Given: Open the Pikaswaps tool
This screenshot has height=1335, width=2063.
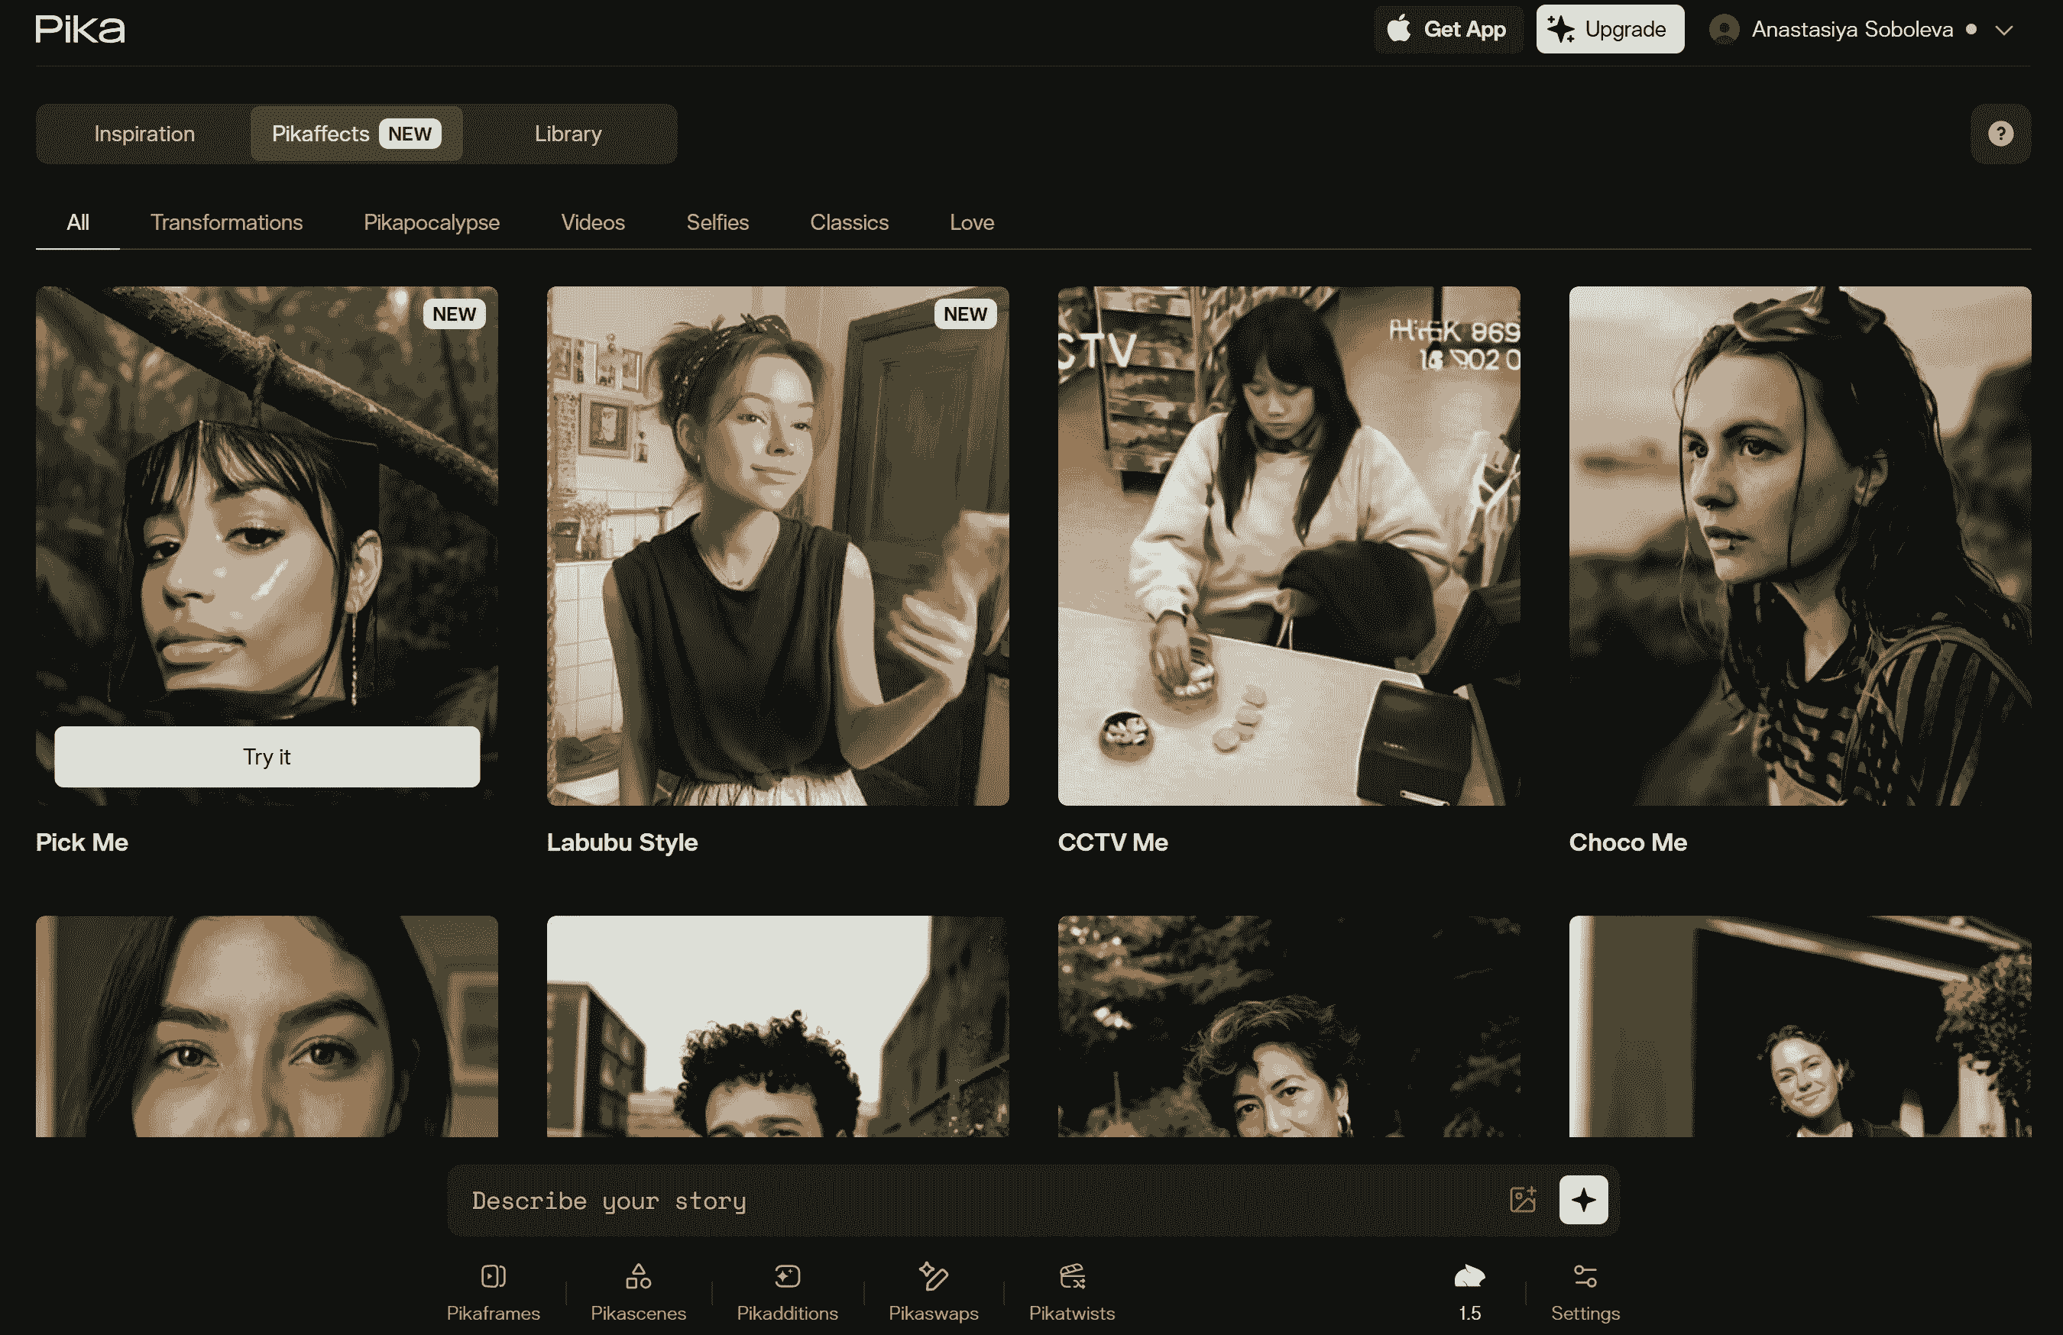Looking at the screenshot, I should (x=933, y=1291).
